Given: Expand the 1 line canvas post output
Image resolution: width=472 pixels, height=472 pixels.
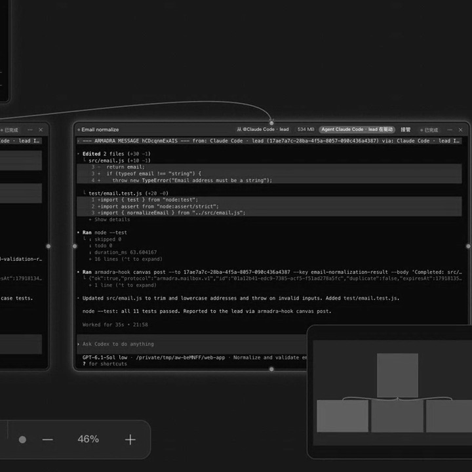Looking at the screenshot, I should click(x=123, y=285).
